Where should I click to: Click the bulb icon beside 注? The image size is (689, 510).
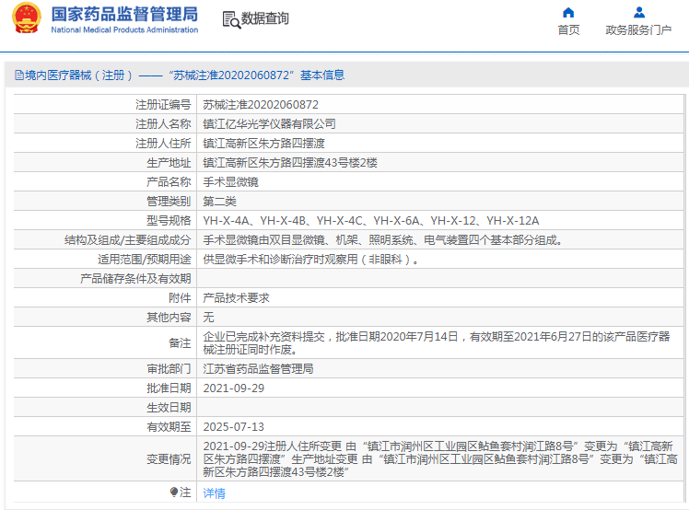tap(174, 492)
